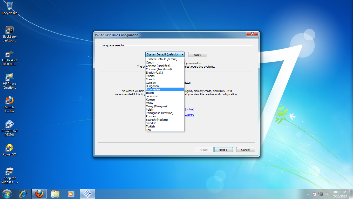
Task: Select Chinese (Simplified) language option
Action: pos(165,66)
